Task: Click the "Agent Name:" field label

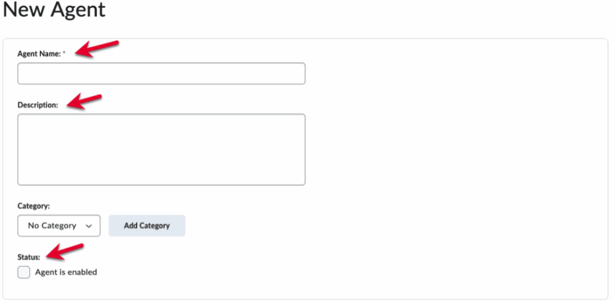Action: (39, 54)
